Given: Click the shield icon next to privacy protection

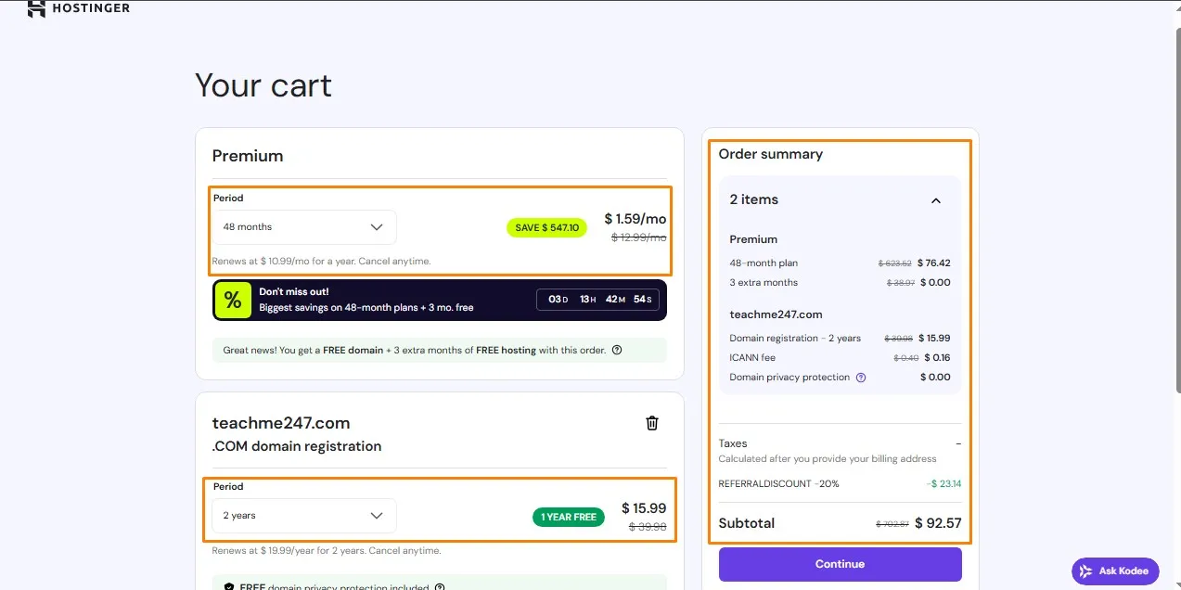Looking at the screenshot, I should pos(227,587).
